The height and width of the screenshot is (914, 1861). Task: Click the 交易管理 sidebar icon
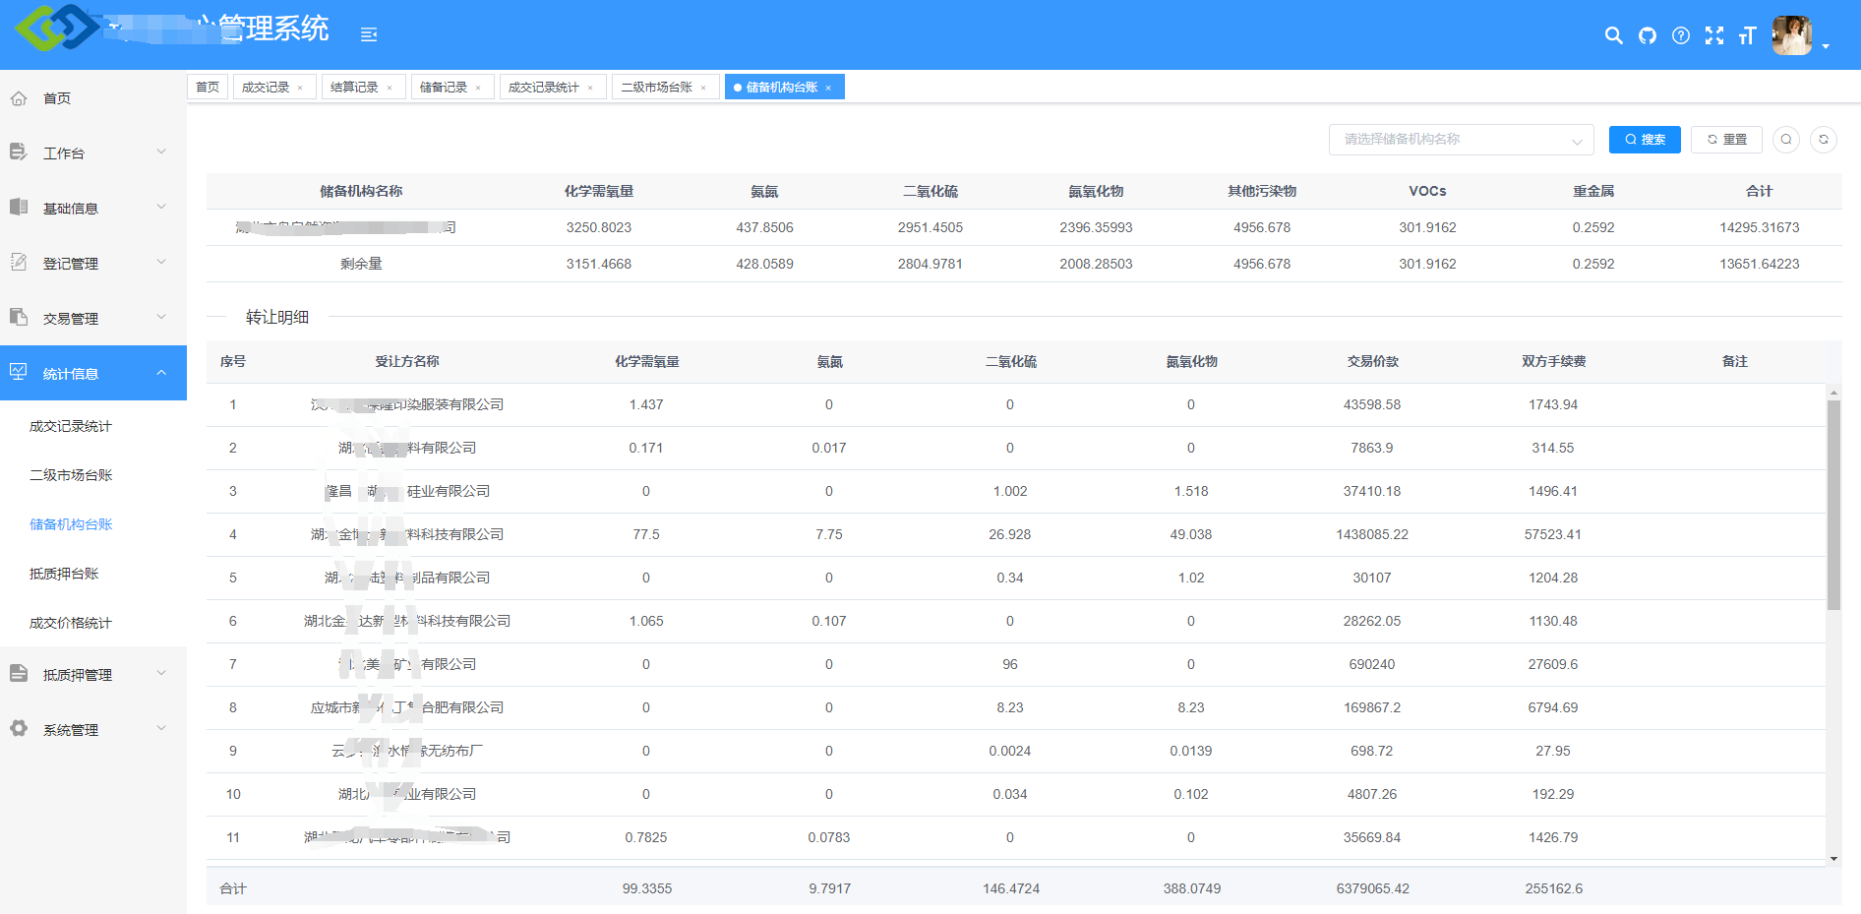(19, 318)
